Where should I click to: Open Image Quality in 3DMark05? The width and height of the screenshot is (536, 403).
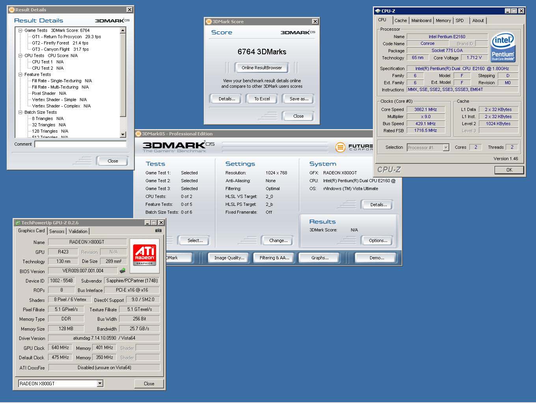coord(229,258)
